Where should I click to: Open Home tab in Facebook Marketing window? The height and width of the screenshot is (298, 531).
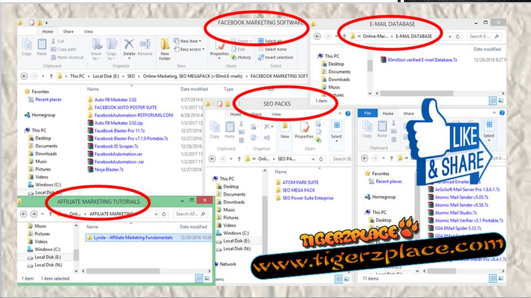point(48,31)
